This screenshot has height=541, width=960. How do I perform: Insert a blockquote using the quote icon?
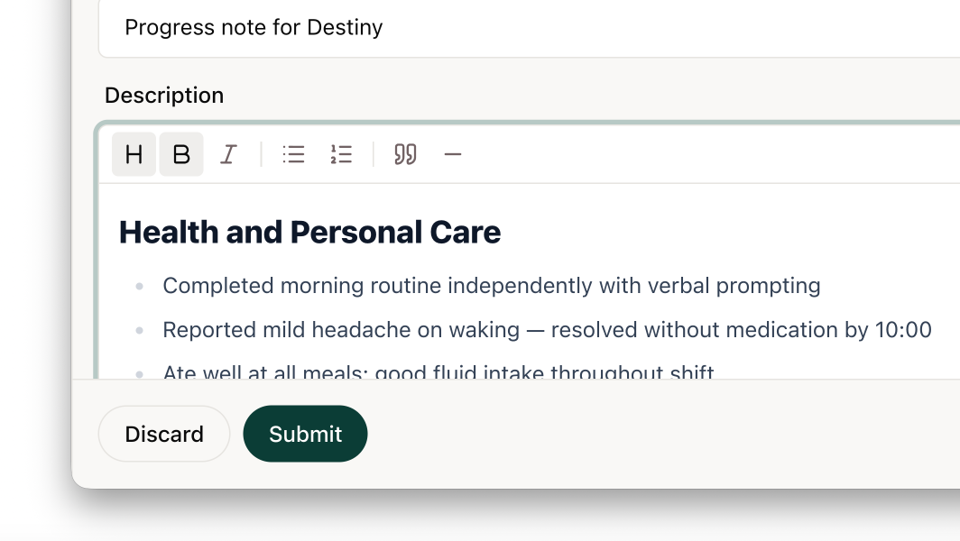(405, 154)
